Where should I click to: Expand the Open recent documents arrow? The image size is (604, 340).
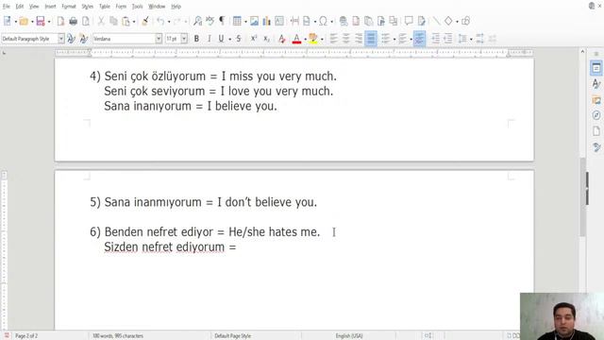coord(32,22)
